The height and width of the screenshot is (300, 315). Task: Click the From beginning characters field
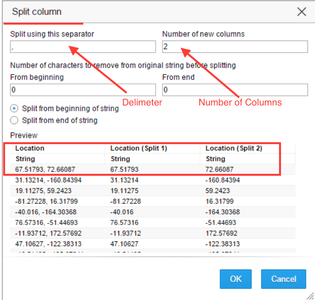(x=83, y=90)
